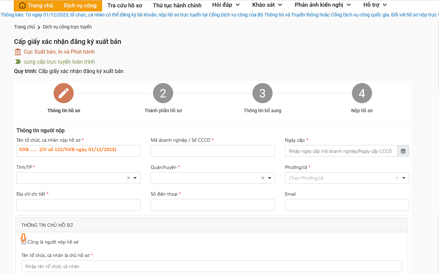
Task: Expand the Tỉnh/TP dropdown arrow
Action: 135,178
